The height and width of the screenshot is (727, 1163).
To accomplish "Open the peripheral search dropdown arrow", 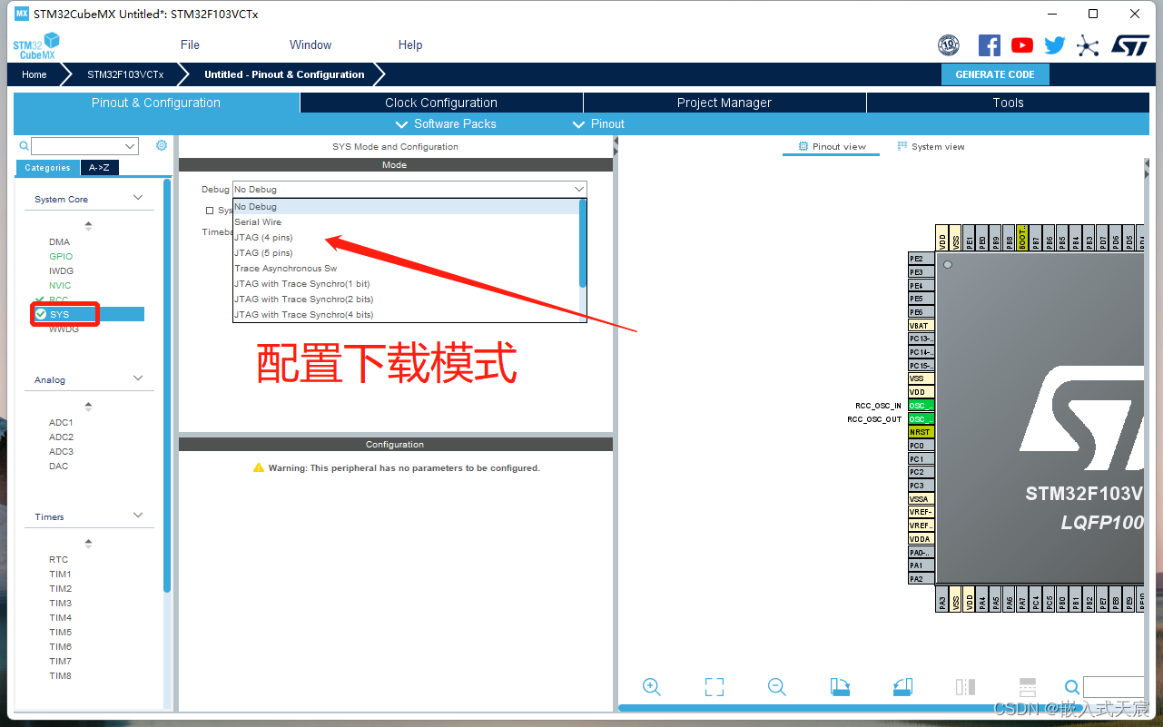I will [130, 146].
